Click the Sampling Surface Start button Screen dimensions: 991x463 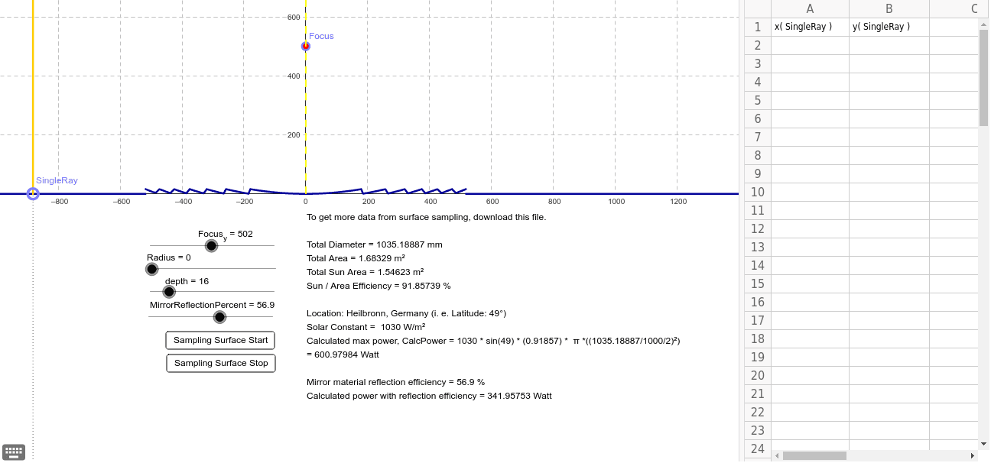(220, 340)
